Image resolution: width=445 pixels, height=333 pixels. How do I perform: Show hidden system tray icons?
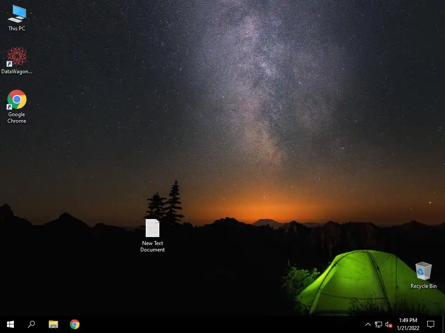pos(368,324)
